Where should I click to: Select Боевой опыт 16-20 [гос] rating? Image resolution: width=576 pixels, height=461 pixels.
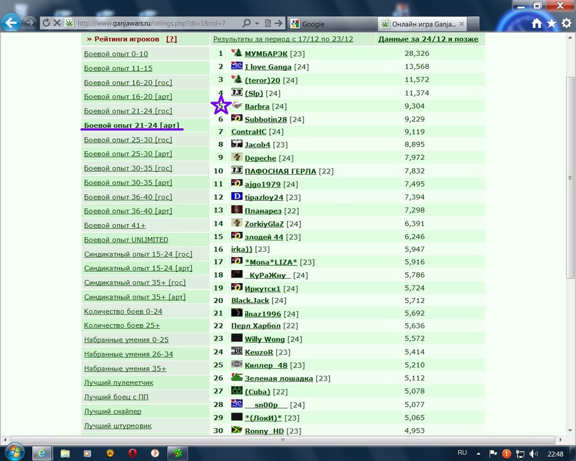[x=128, y=82]
